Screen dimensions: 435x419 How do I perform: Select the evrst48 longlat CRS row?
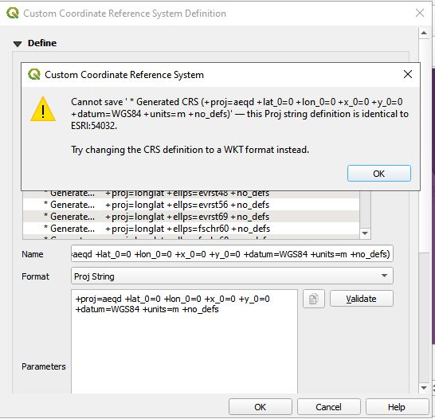[x=191, y=194]
